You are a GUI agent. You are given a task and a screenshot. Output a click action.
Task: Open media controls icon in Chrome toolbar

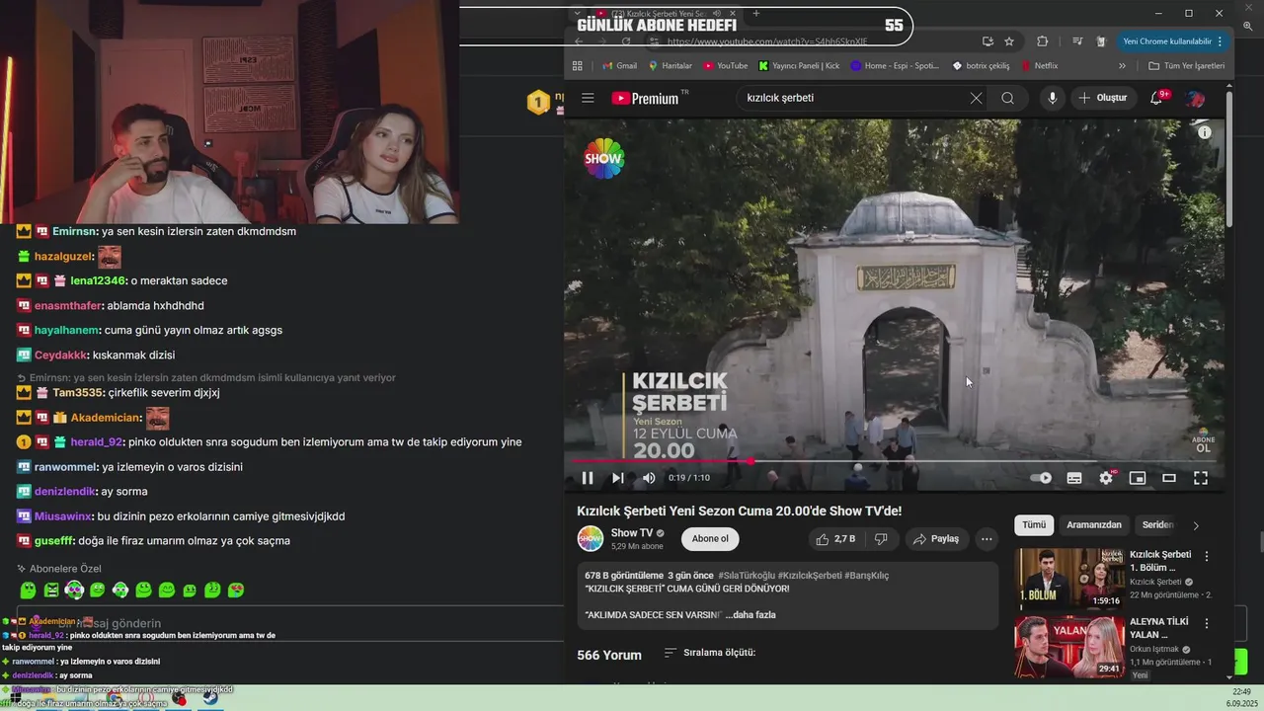click(x=1077, y=41)
